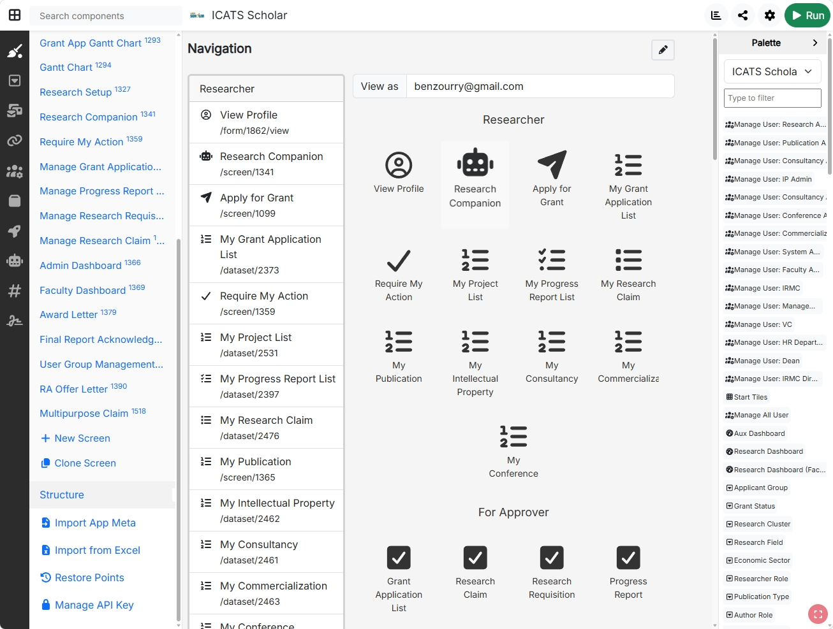
Task: Click the hashtag icon in left sidebar
Action: (15, 291)
